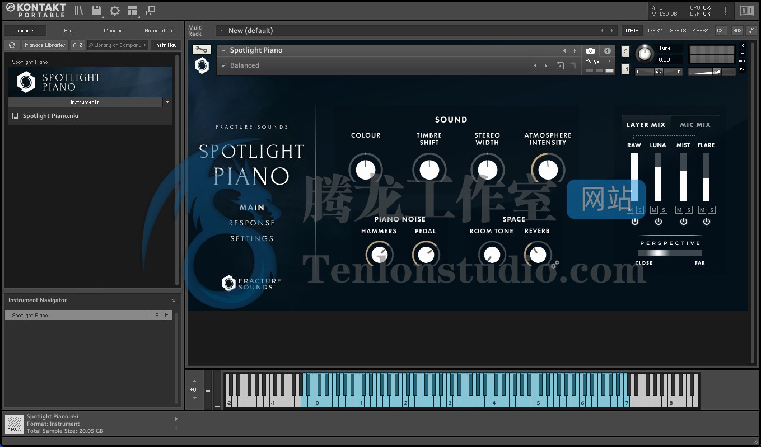
Task: Click the exclamation panic button
Action: 726,11
